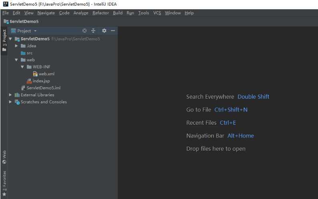Toggle the 1: Project side tool window tab
Viewport: 318px width, 199px height.
point(4,40)
